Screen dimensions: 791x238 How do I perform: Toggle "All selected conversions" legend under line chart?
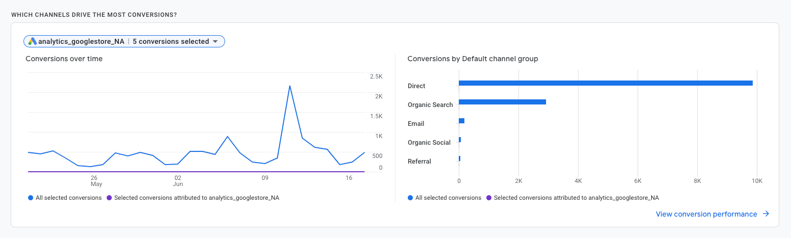[x=68, y=198]
